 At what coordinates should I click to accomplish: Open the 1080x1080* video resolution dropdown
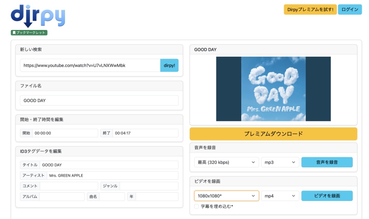pyautogui.click(x=226, y=196)
